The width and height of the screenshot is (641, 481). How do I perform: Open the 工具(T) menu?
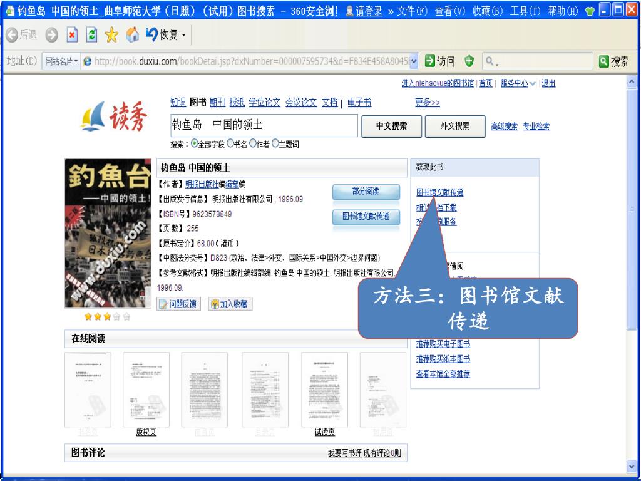click(525, 11)
